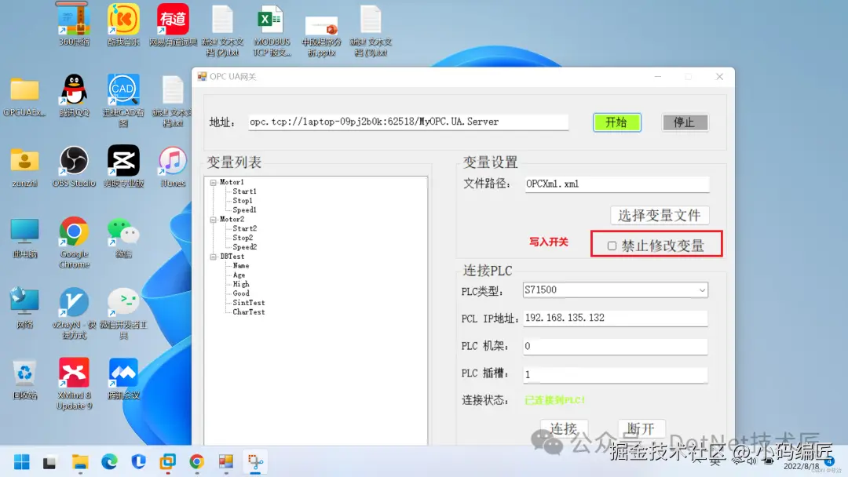This screenshot has width=848, height=477.
Task: Open the 腾讯会议 desktop icon
Action: [123, 378]
